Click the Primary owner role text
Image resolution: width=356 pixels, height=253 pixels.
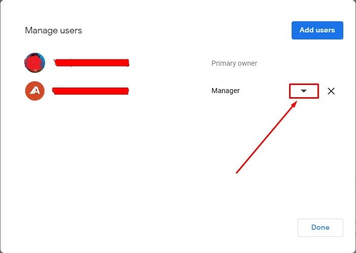pos(234,64)
